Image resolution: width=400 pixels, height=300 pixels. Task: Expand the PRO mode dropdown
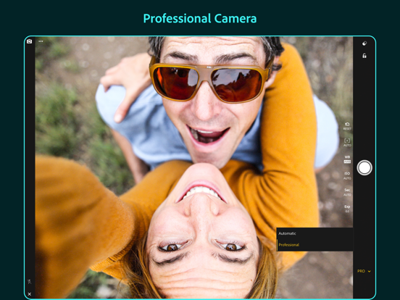364,271
